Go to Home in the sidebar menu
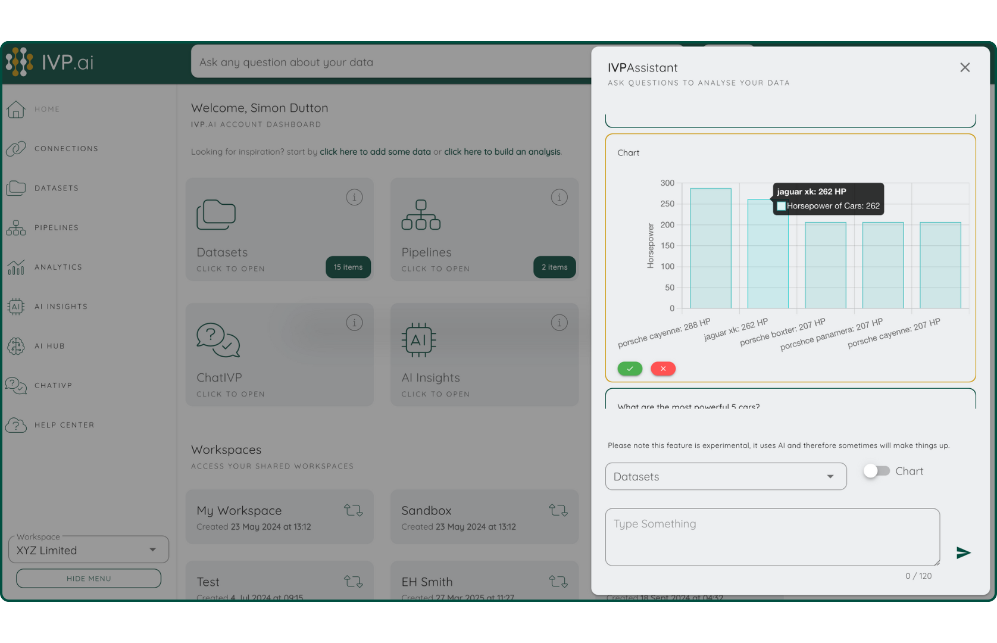The width and height of the screenshot is (997, 643). coord(47,109)
